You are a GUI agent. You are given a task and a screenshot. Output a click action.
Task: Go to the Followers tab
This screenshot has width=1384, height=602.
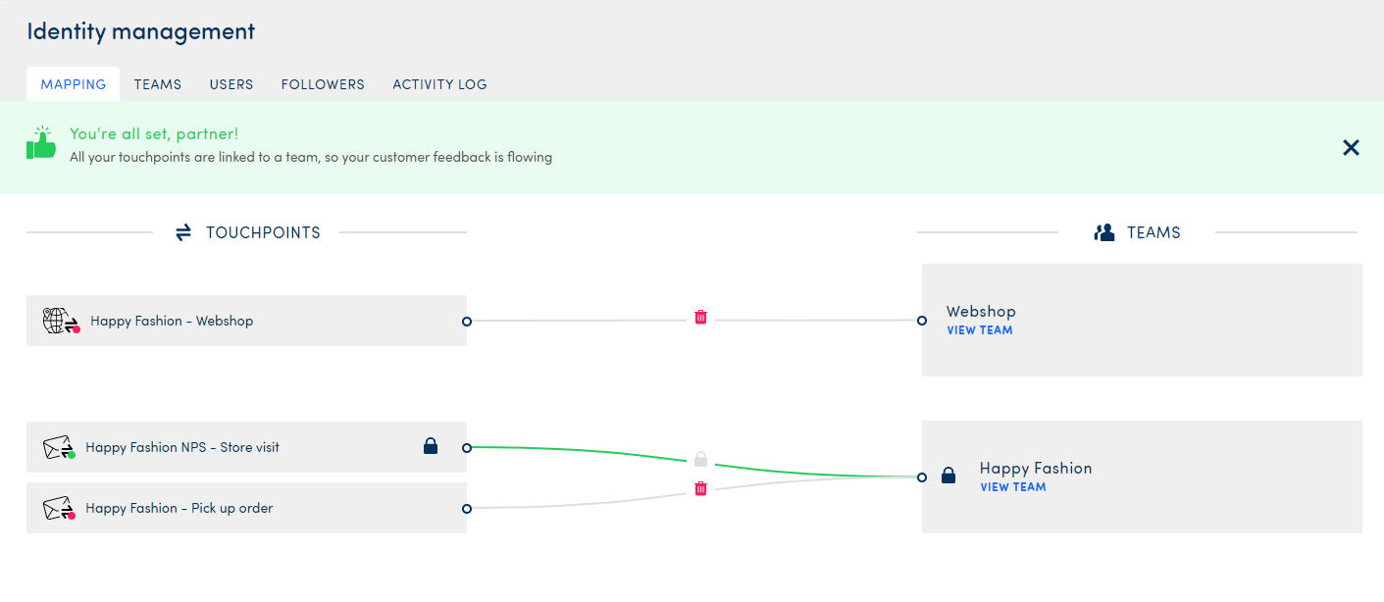(x=323, y=84)
